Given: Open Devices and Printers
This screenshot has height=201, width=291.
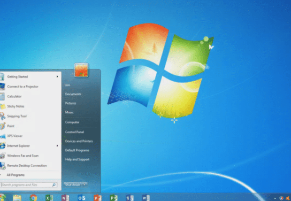Looking at the screenshot, I should pyautogui.click(x=78, y=141).
